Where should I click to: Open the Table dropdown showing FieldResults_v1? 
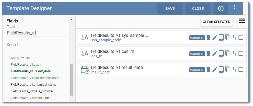tap(37, 33)
